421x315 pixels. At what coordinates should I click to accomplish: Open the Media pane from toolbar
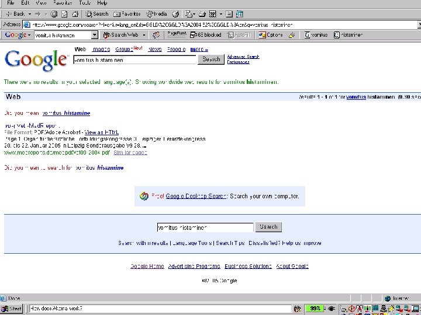point(157,14)
